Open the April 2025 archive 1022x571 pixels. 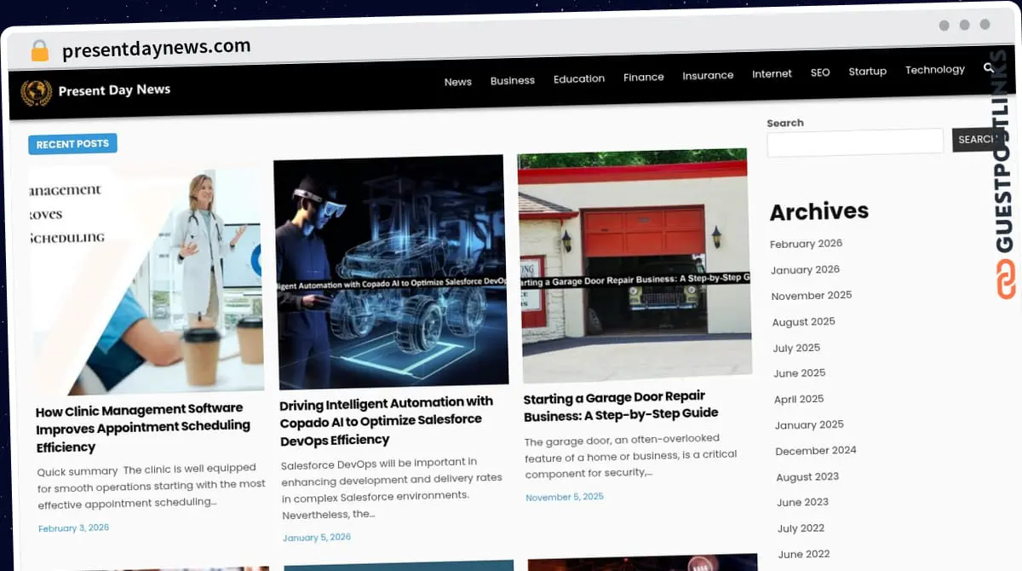click(x=799, y=399)
